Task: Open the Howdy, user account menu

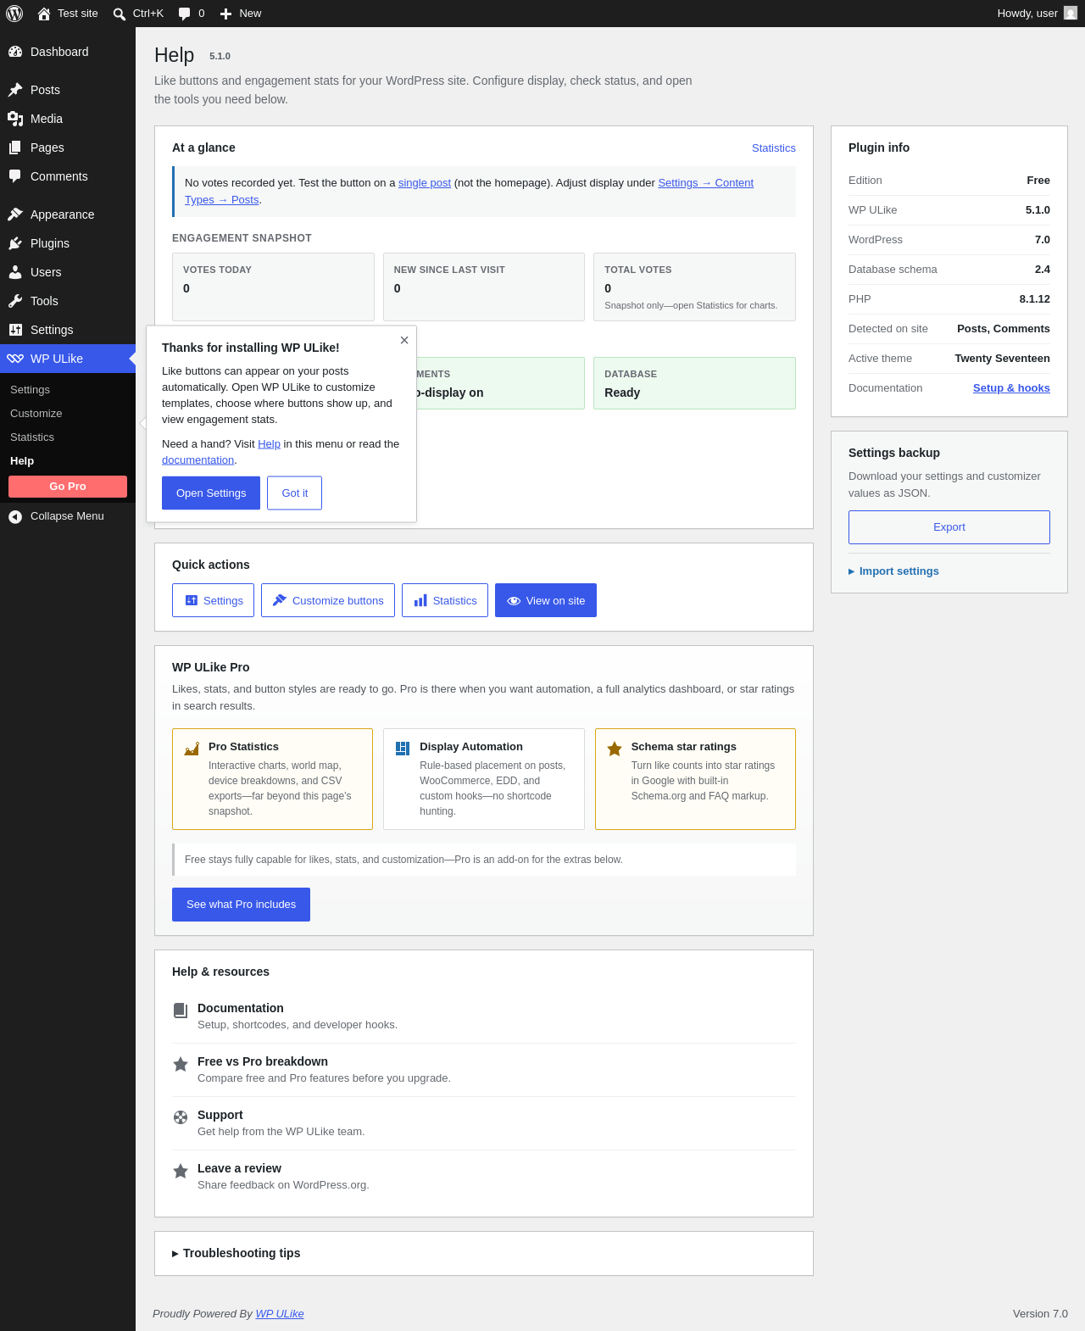Action: click(1037, 14)
